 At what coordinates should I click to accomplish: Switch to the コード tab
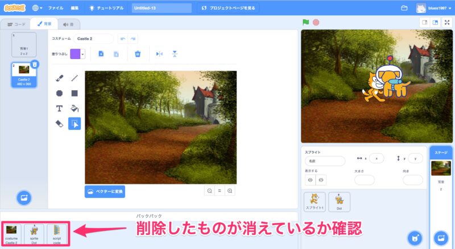pos(15,24)
